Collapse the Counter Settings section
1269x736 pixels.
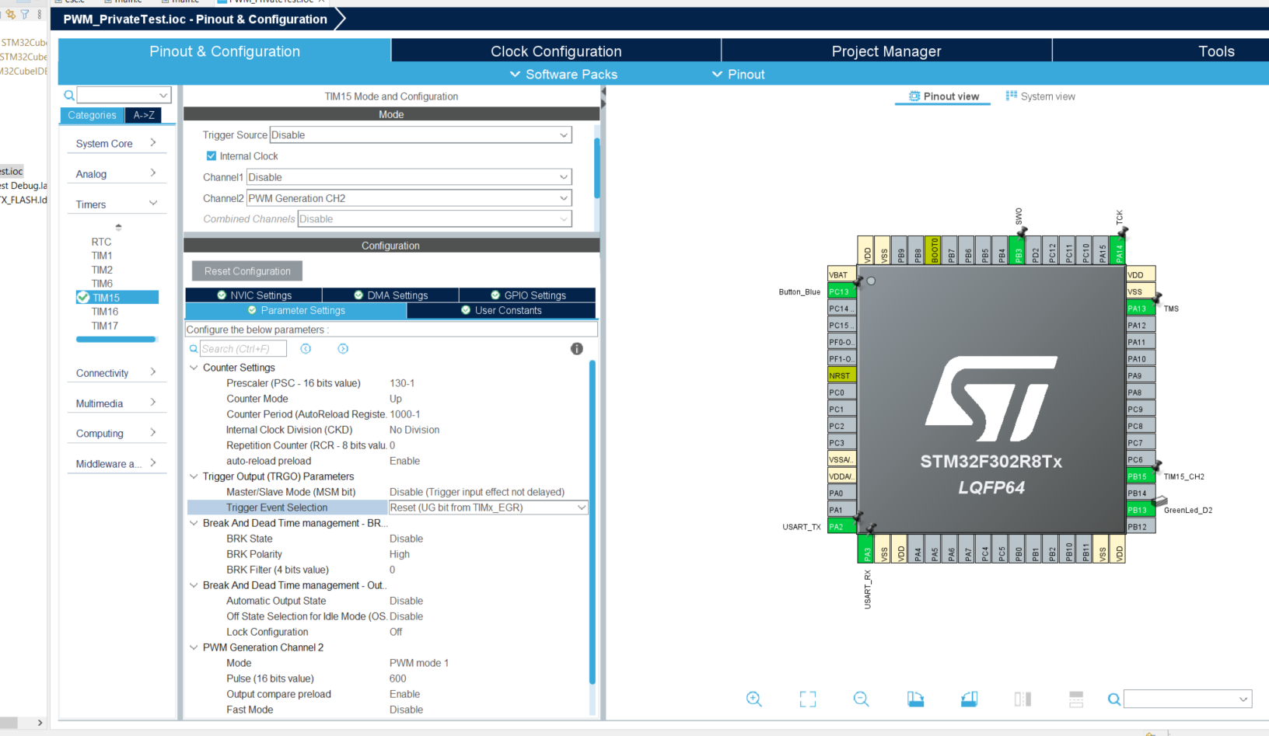tap(193, 367)
